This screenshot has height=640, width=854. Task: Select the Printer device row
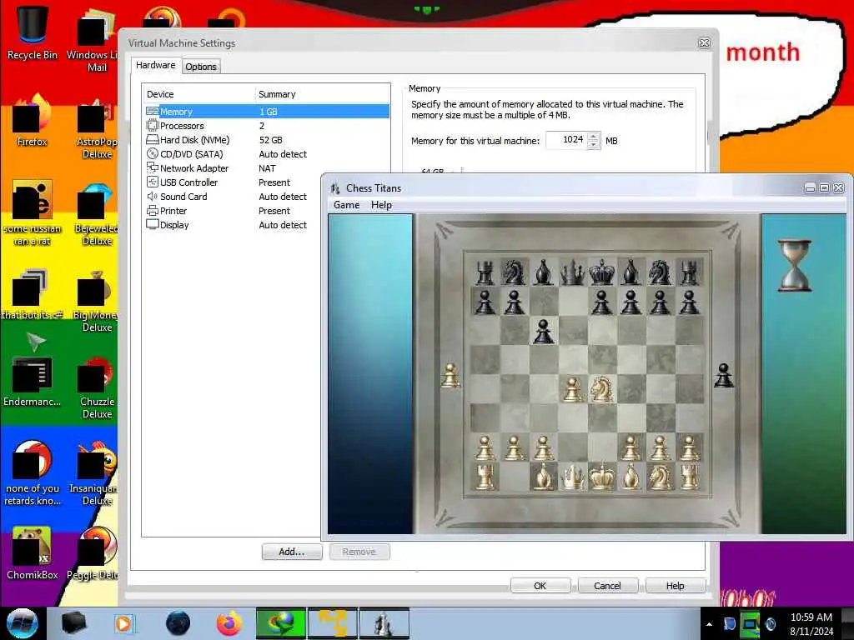coord(234,211)
